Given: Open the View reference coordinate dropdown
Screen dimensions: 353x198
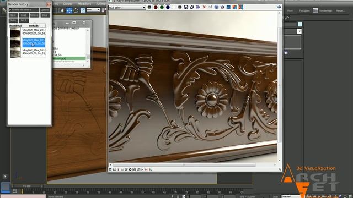Looking at the screenshot, I should pyautogui.click(x=93, y=10).
